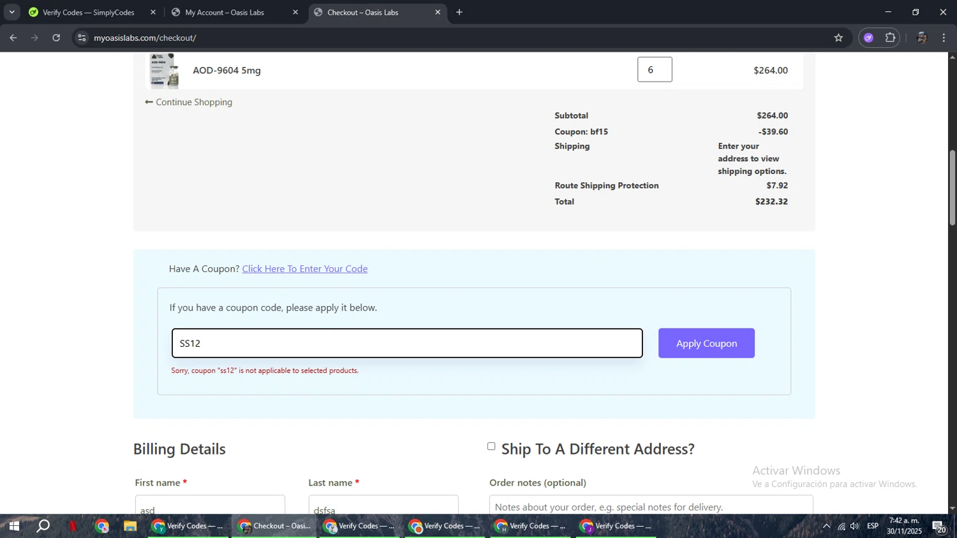957x538 pixels.
Task: Click the browser forward arrow
Action: [34, 38]
